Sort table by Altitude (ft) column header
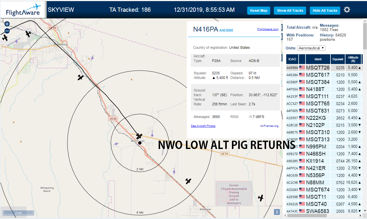The height and width of the screenshot is (219, 367). pos(353,59)
